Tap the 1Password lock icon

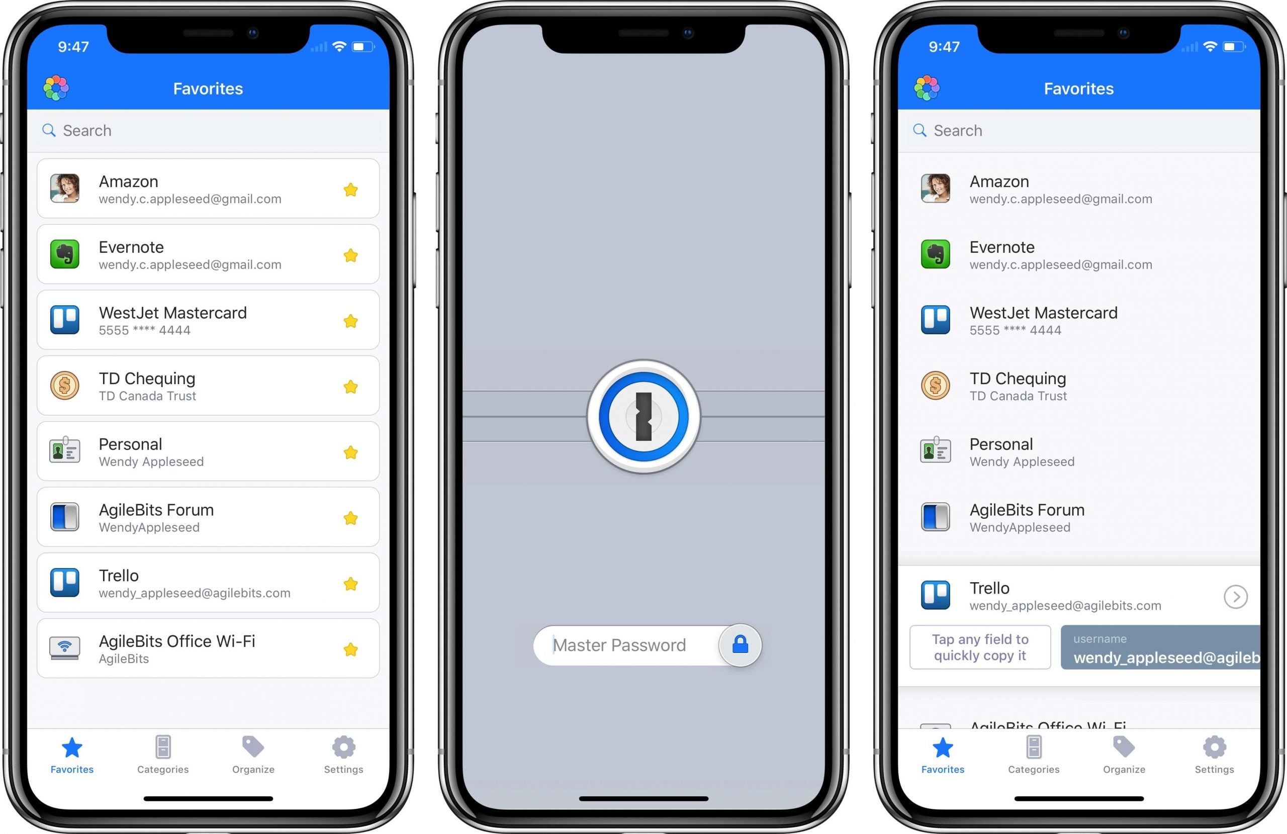[643, 416]
